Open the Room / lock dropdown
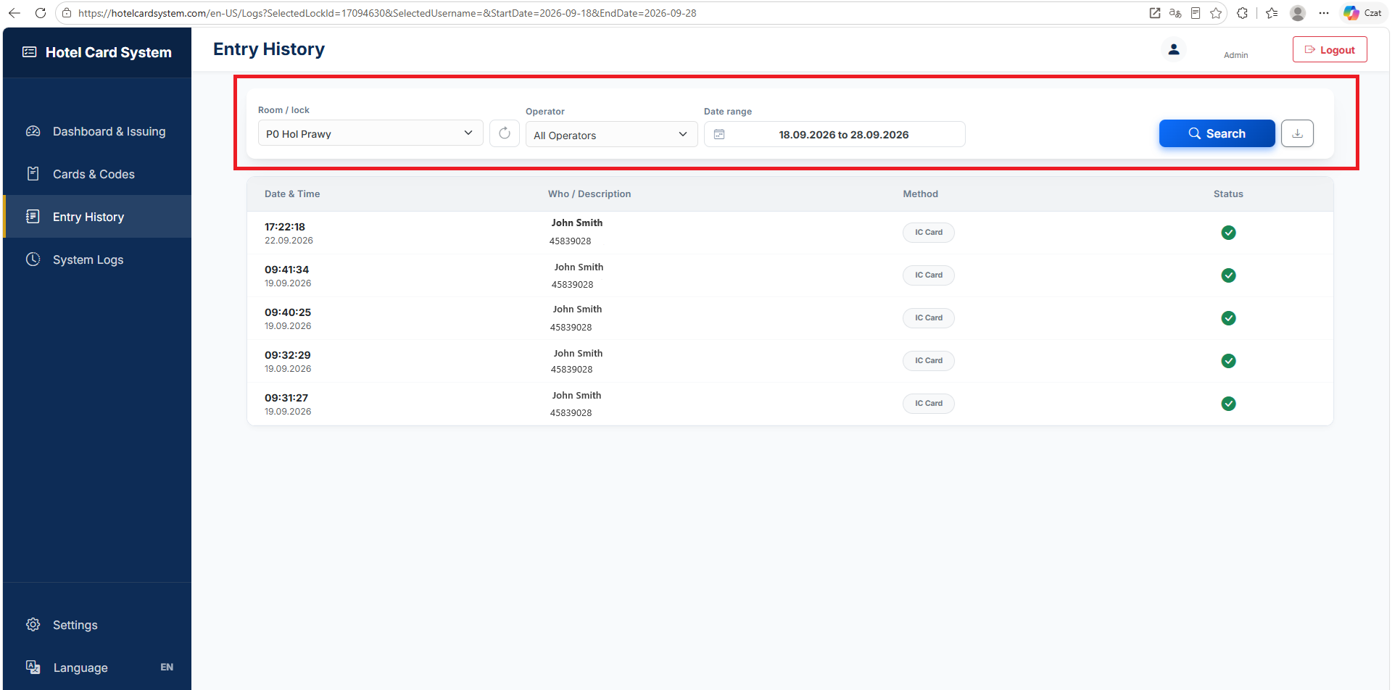The height and width of the screenshot is (690, 1392). point(370,133)
